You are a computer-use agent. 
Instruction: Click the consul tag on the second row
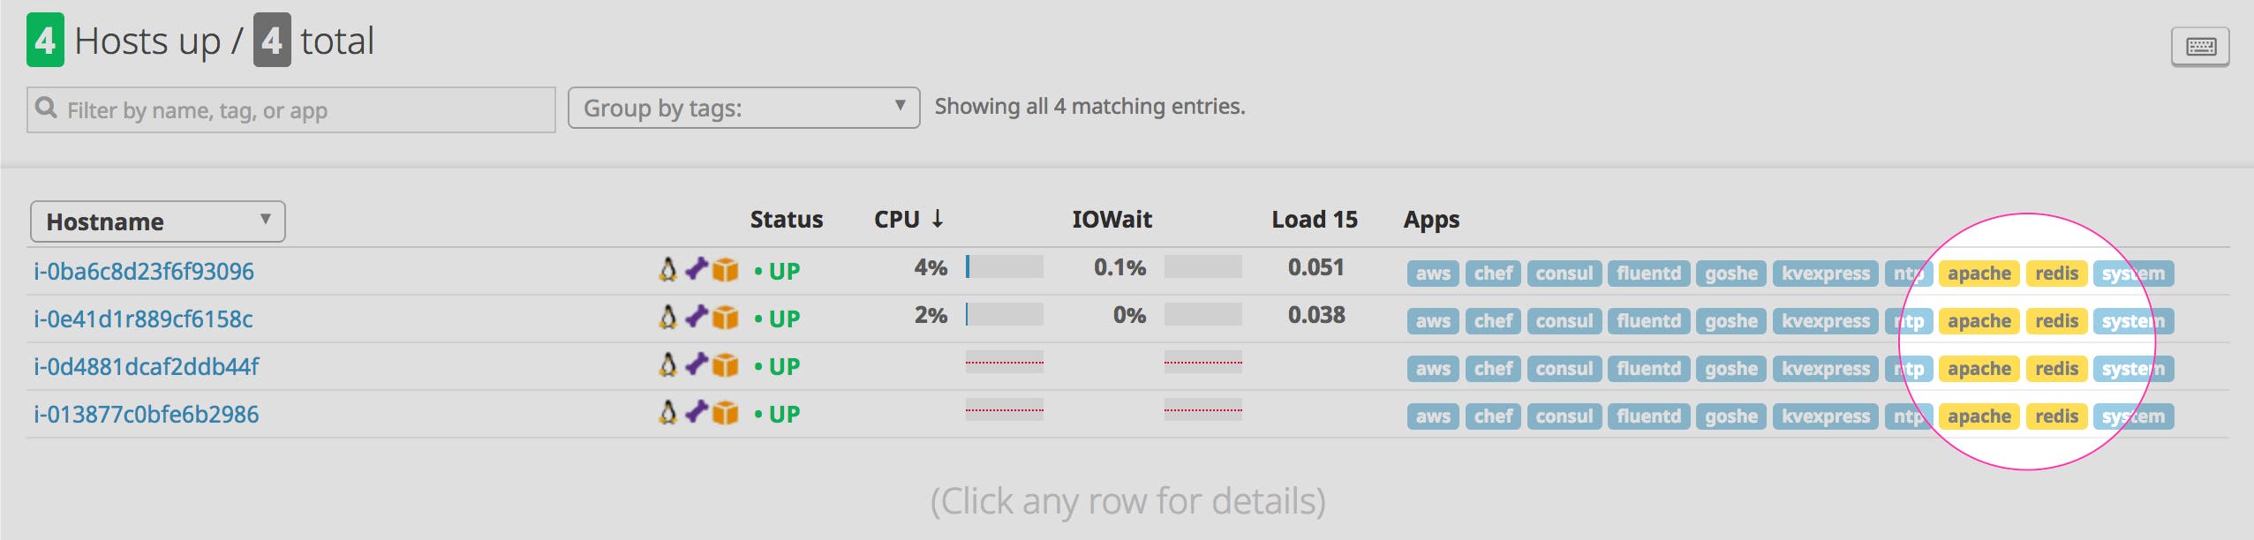tap(1565, 320)
